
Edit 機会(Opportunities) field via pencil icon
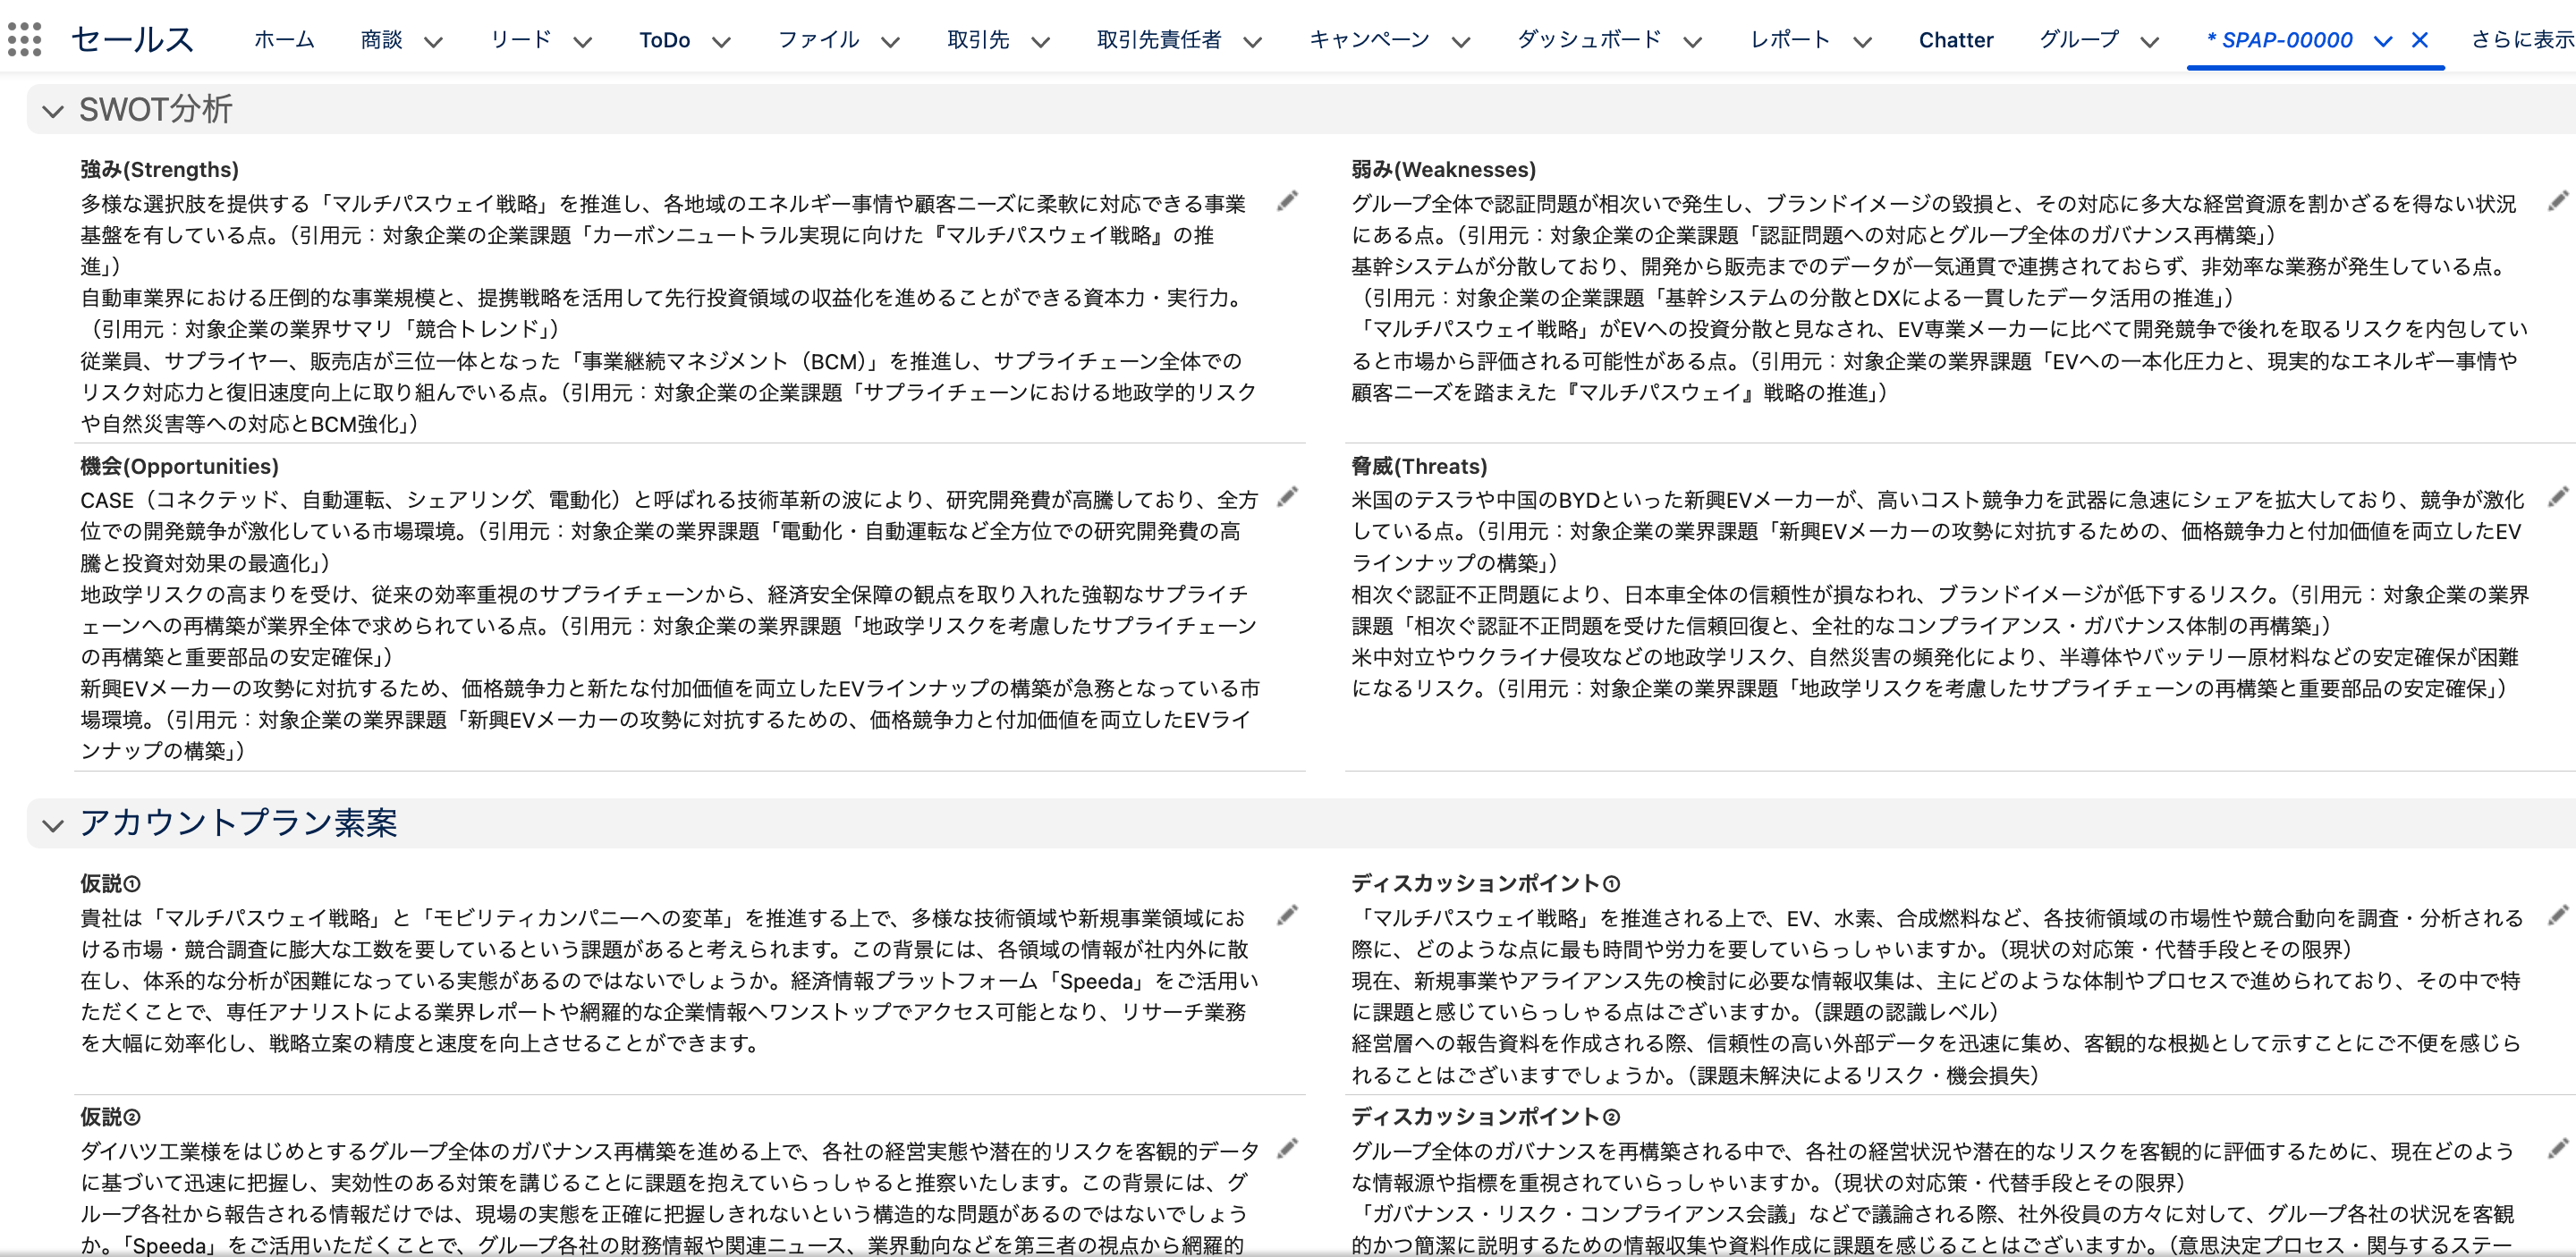[1287, 496]
